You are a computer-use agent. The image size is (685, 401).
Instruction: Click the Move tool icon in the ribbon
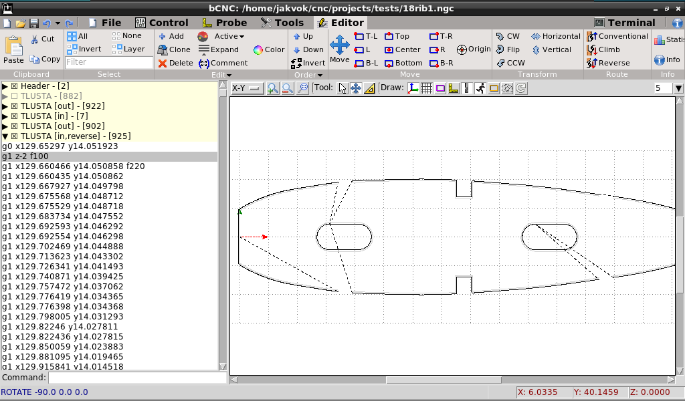click(x=340, y=45)
